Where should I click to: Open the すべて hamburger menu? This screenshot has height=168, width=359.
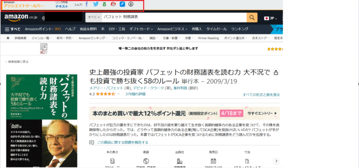(x=13, y=29)
